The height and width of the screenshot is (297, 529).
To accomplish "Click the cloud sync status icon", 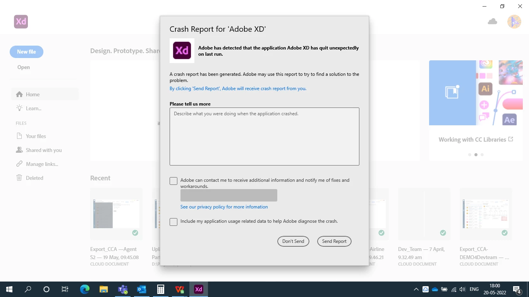I will coord(492,22).
